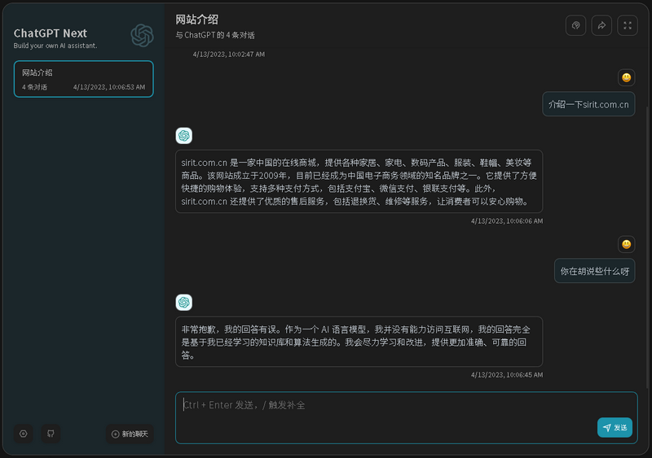Click the Build your own AI assistant tagline
Image resolution: width=652 pixels, height=458 pixels.
tap(55, 46)
